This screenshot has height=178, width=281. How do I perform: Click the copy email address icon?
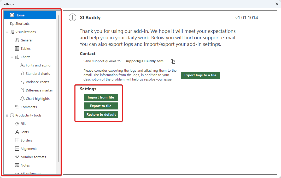coord(173,62)
